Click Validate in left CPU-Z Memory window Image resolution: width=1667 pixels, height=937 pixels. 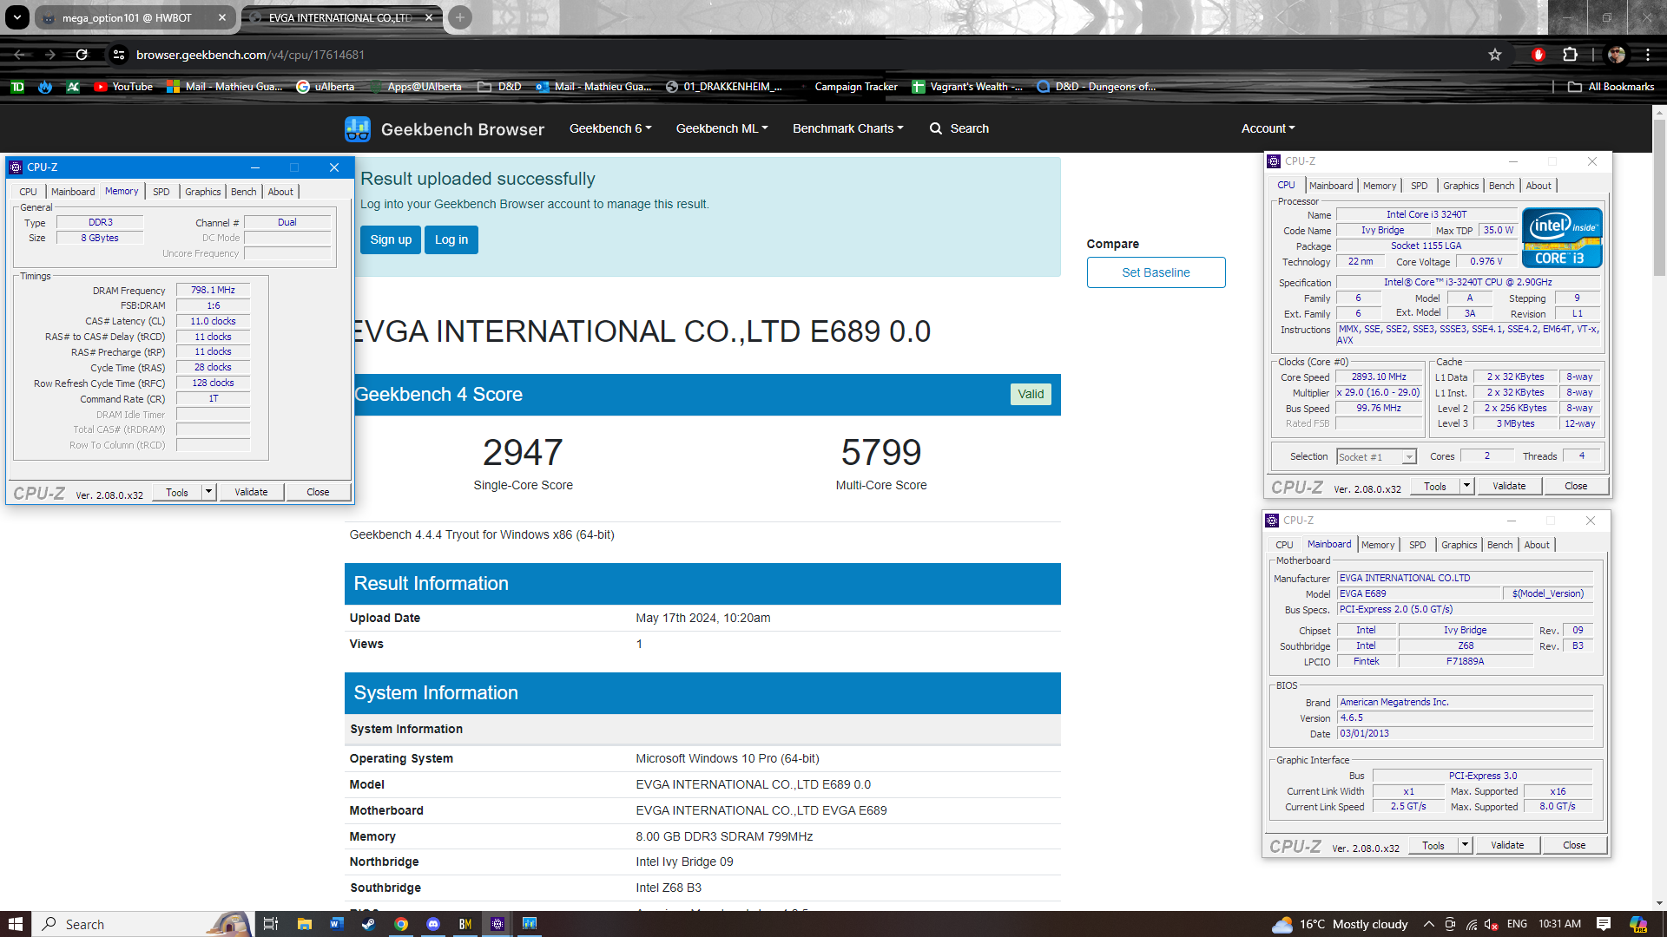(x=251, y=492)
